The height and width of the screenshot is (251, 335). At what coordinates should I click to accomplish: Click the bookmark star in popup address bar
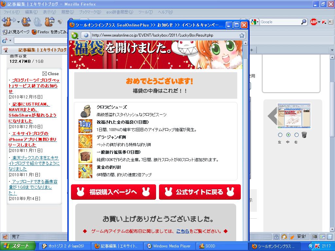(242, 35)
